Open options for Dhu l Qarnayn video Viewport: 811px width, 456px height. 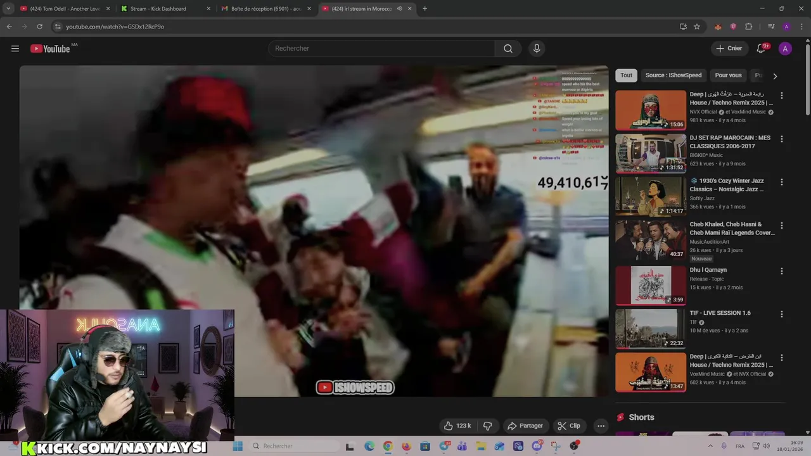pyautogui.click(x=781, y=271)
